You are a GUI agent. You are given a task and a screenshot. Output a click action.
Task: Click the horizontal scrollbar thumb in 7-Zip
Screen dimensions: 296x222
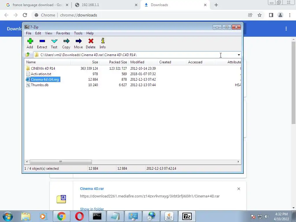pyautogui.click(x=61, y=162)
